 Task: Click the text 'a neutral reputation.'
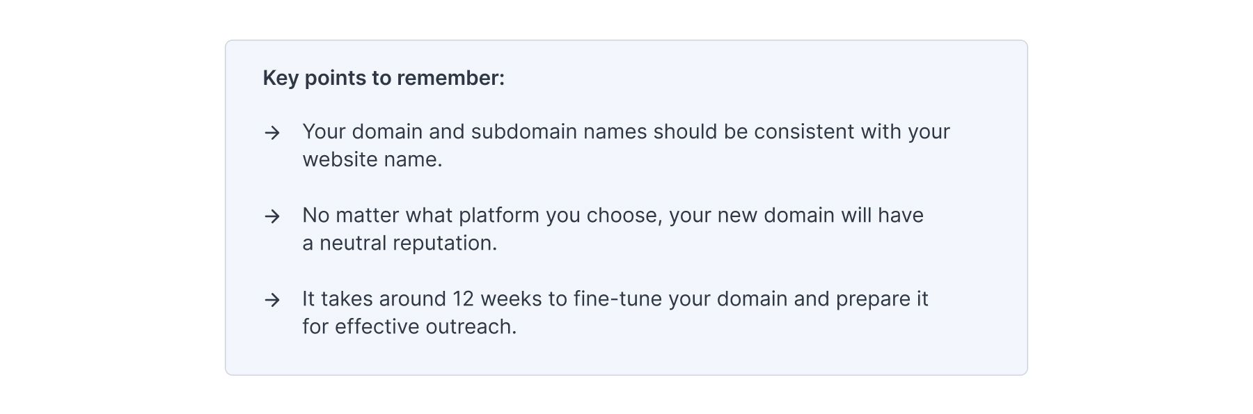[x=400, y=243]
